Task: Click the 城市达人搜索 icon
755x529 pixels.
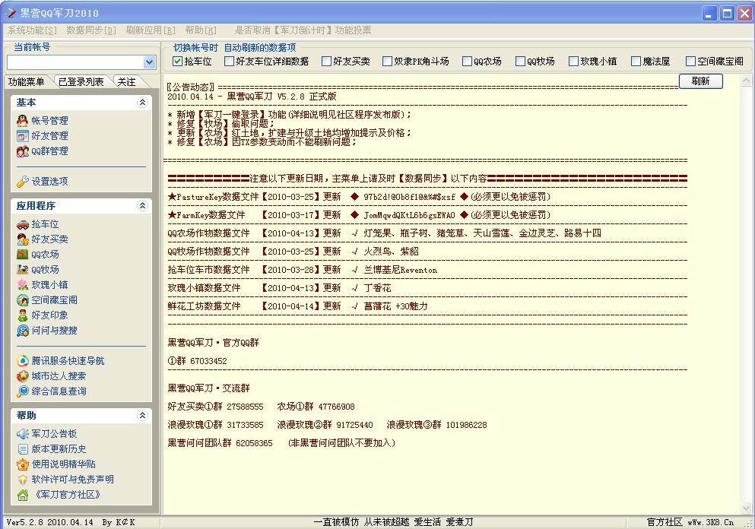Action: 23,376
